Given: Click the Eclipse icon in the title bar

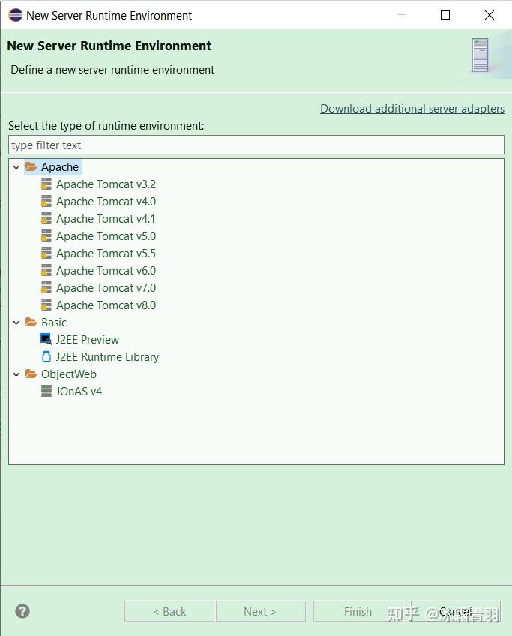Looking at the screenshot, I should coord(16,15).
